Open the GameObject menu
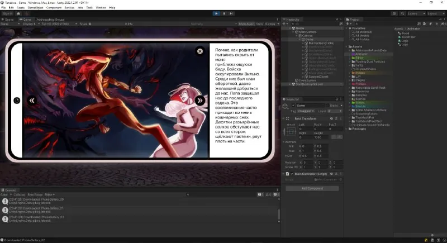Screen dimensions: 447x243 [x=35, y=8]
